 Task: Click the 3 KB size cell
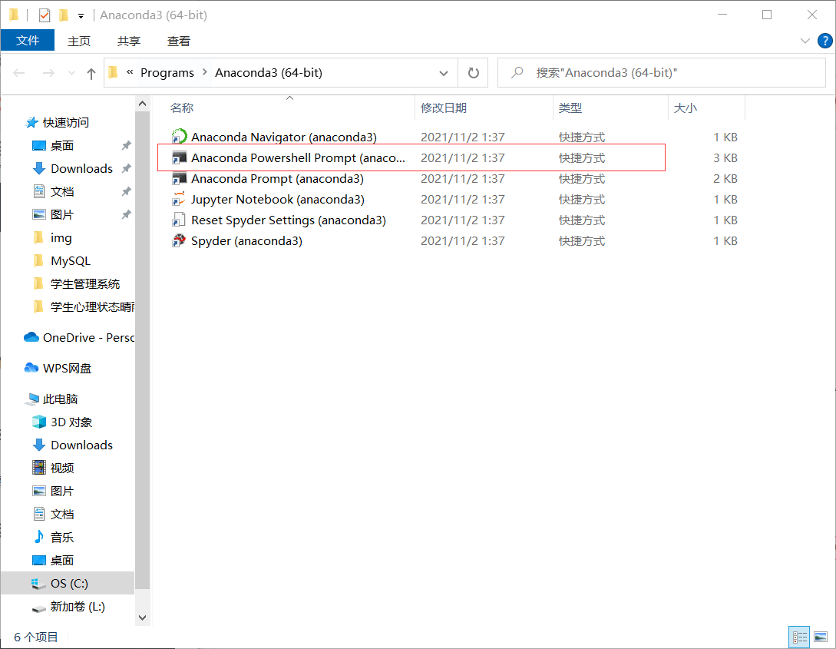725,158
